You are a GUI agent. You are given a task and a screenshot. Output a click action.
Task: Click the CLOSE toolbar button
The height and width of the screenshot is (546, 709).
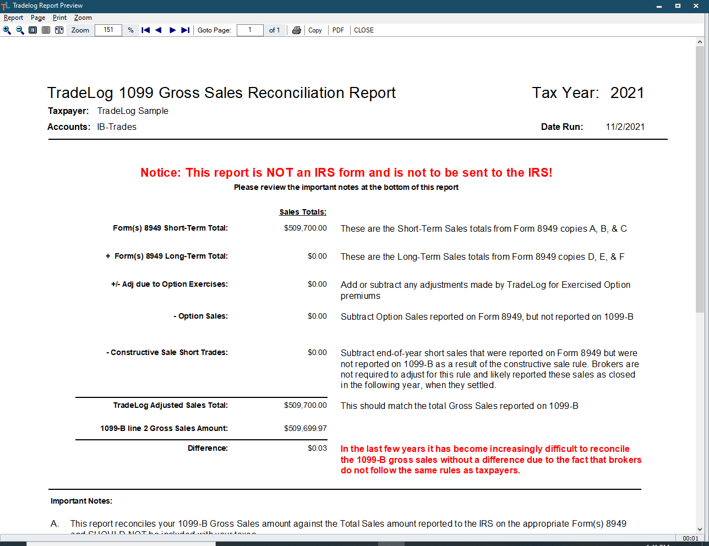[x=364, y=30]
